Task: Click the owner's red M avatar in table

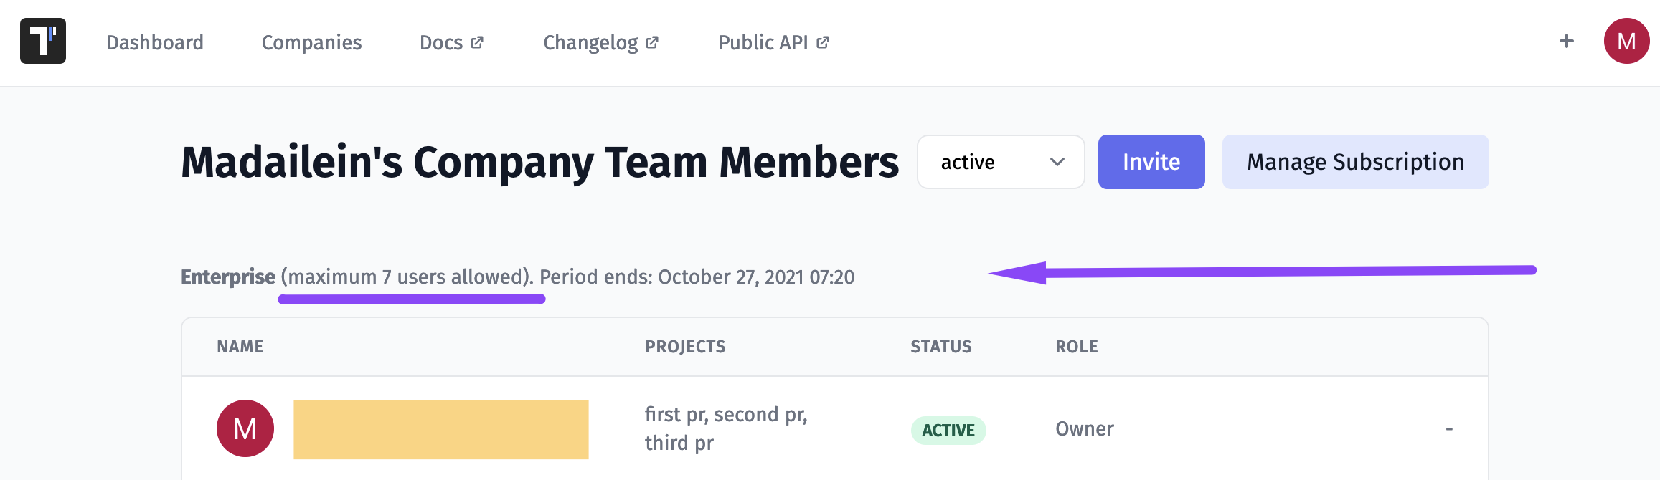Action: coord(245,428)
